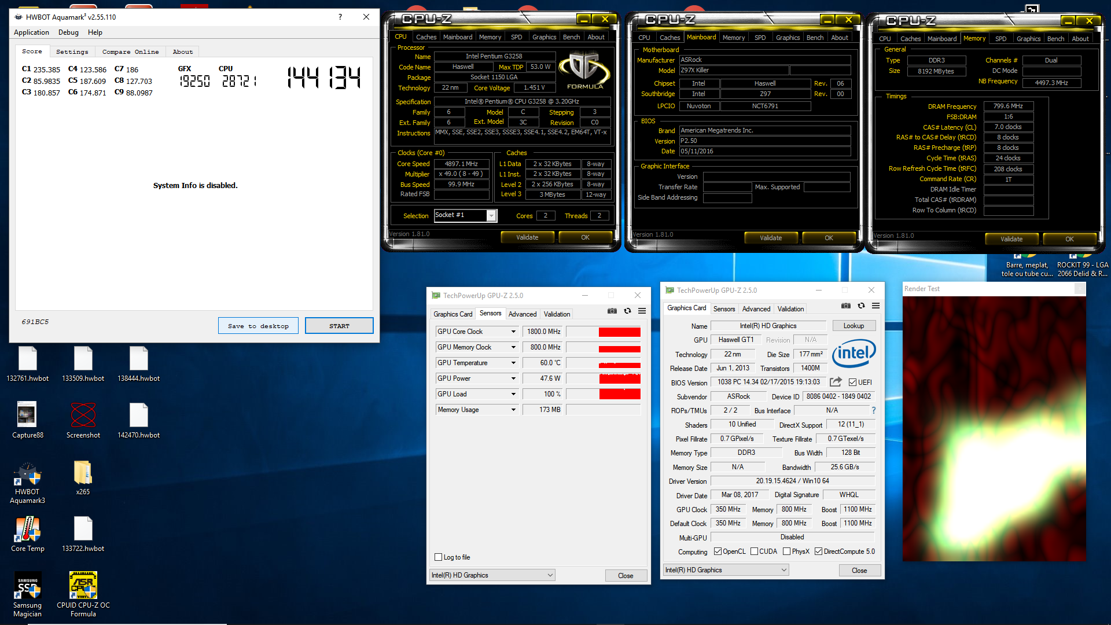Click the DRAM Frequency 799.6 MHz field

pyautogui.click(x=1008, y=106)
